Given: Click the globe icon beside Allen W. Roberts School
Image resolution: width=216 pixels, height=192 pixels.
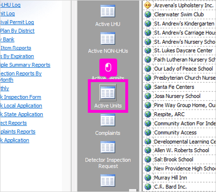Looking at the screenshot, I should pos(148,150).
